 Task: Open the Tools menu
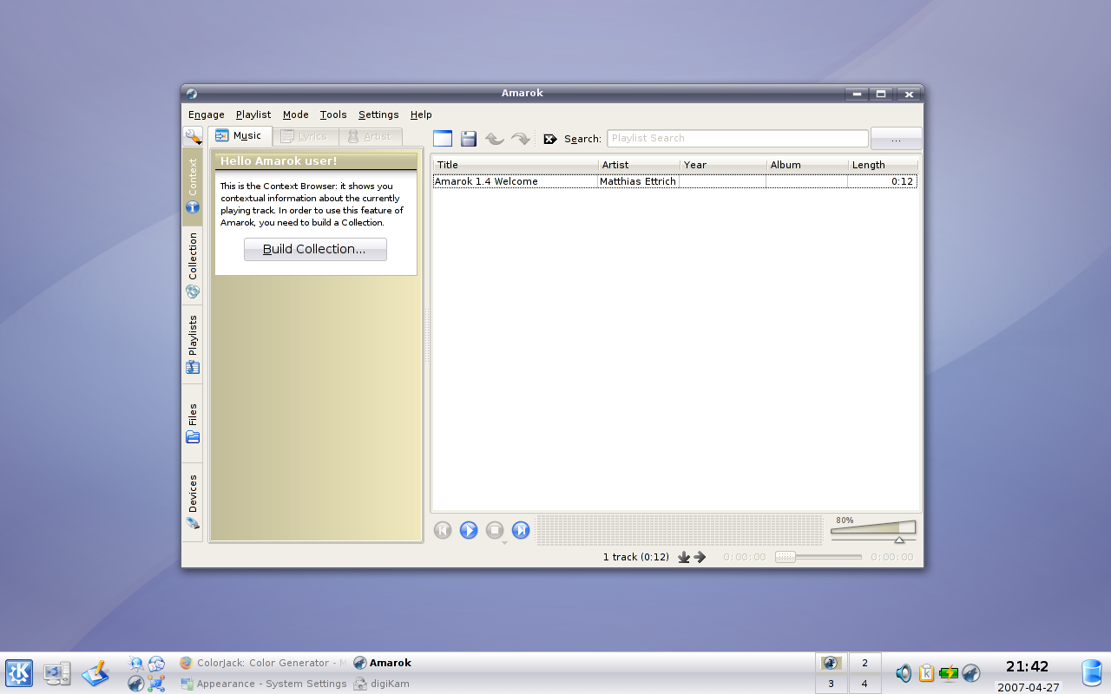333,115
